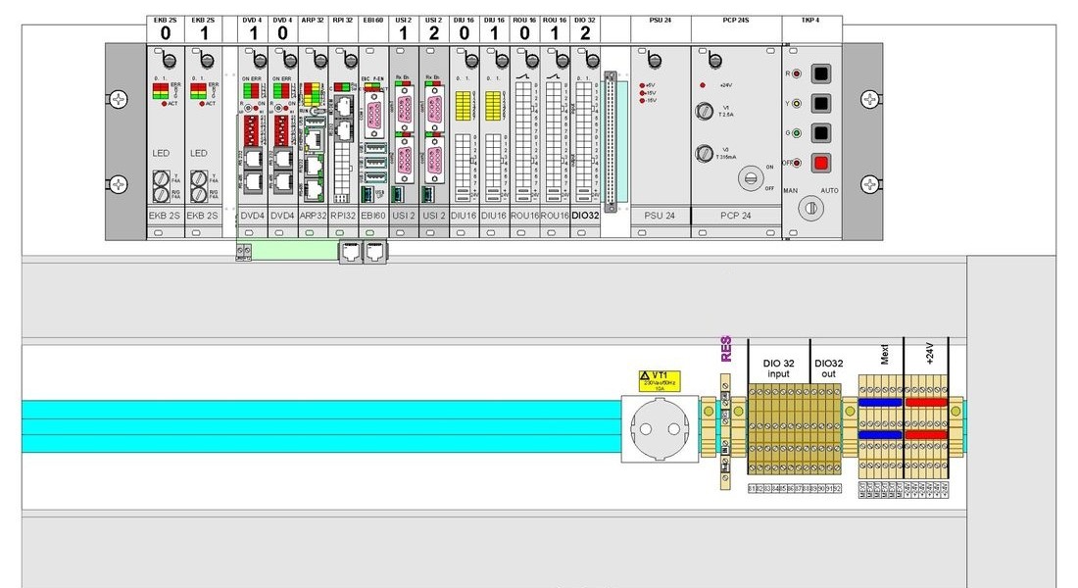Viewport: 1078px width, 588px height.
Task: Click the top-left rack mounting screw
Action: coord(119,99)
